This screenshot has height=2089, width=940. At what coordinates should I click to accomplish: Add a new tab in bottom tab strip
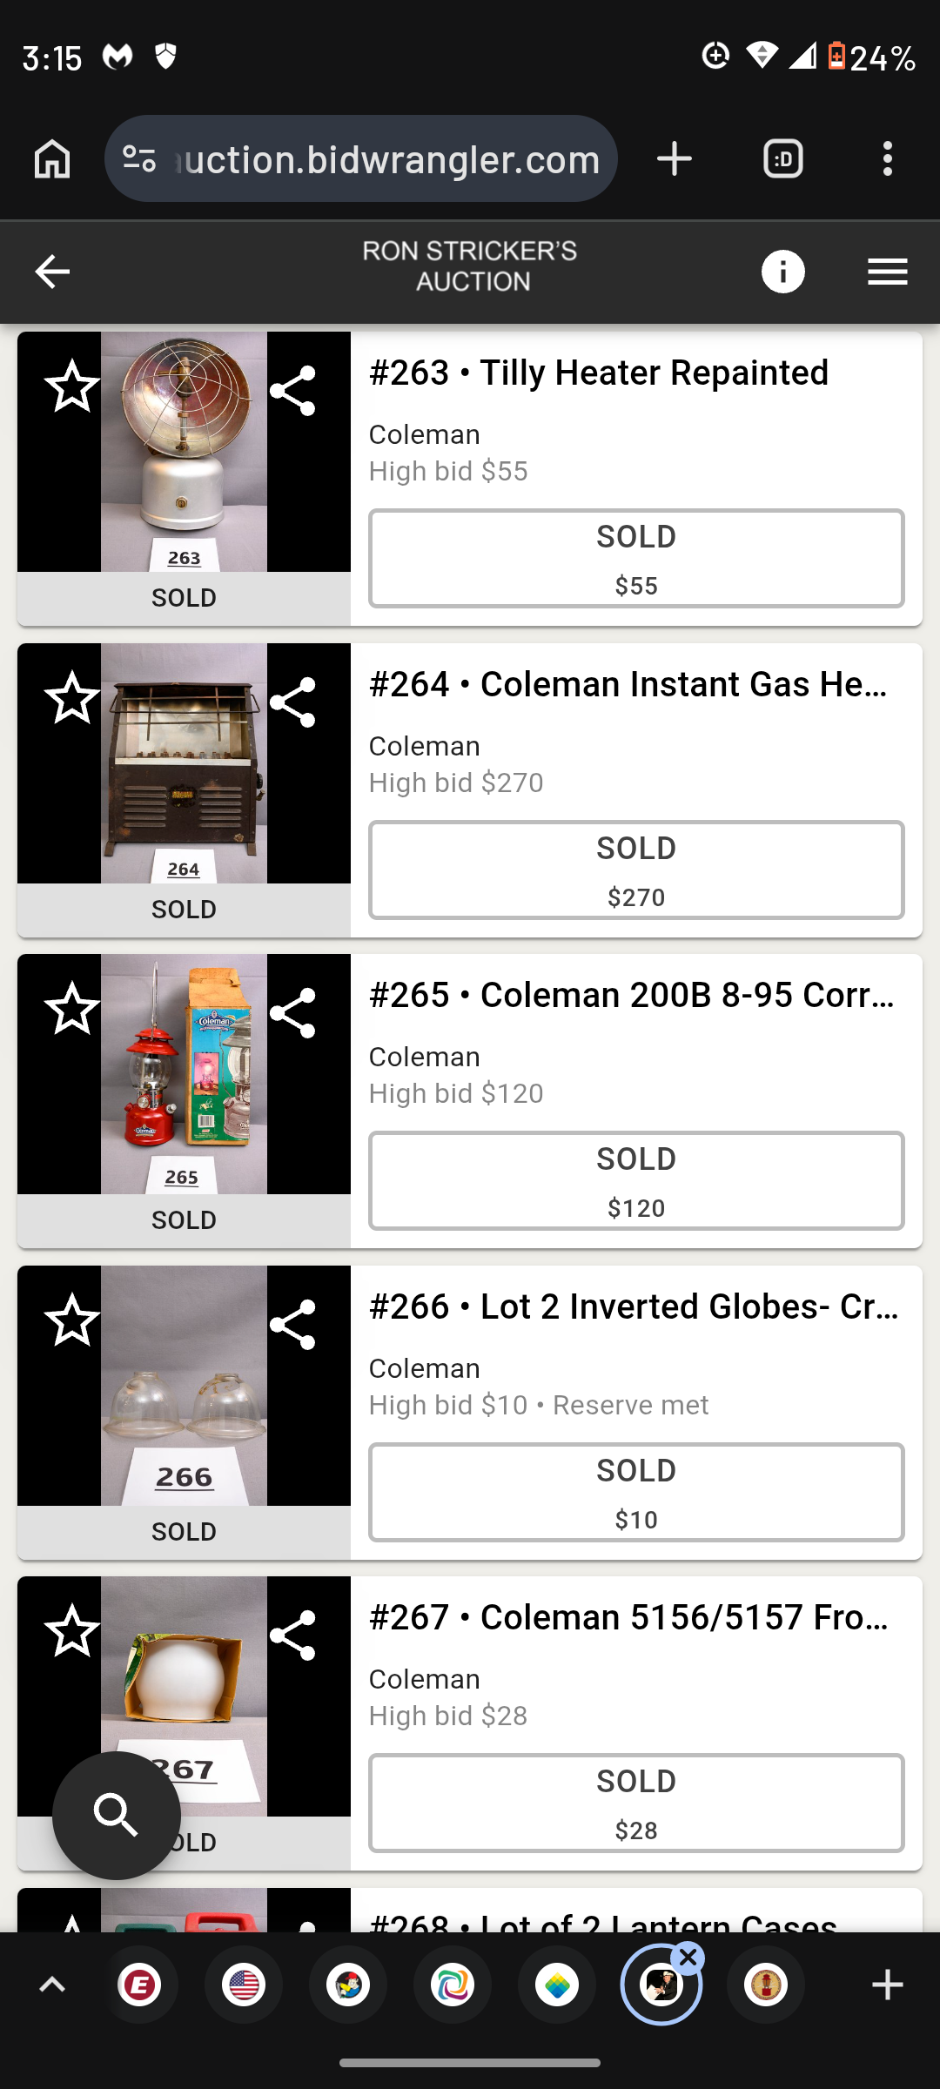887,1985
